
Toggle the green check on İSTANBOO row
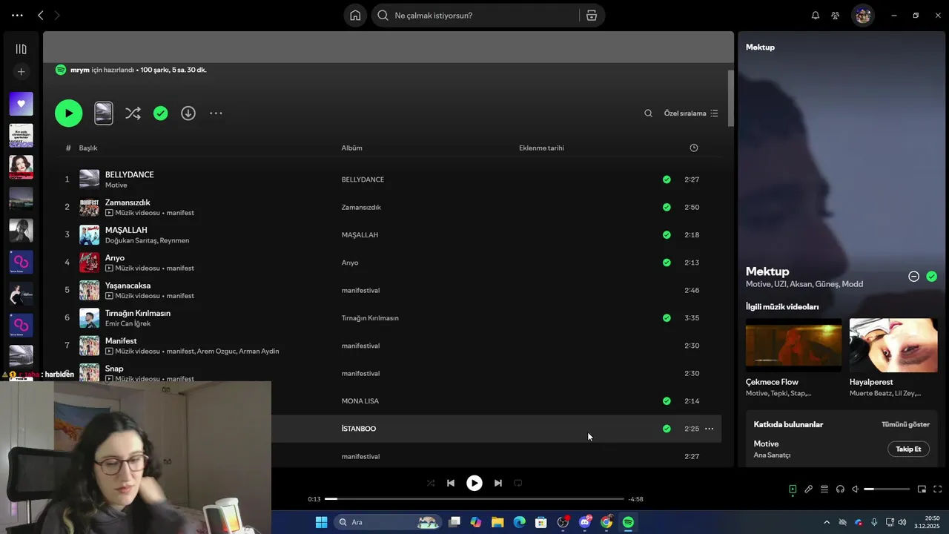coord(667,429)
